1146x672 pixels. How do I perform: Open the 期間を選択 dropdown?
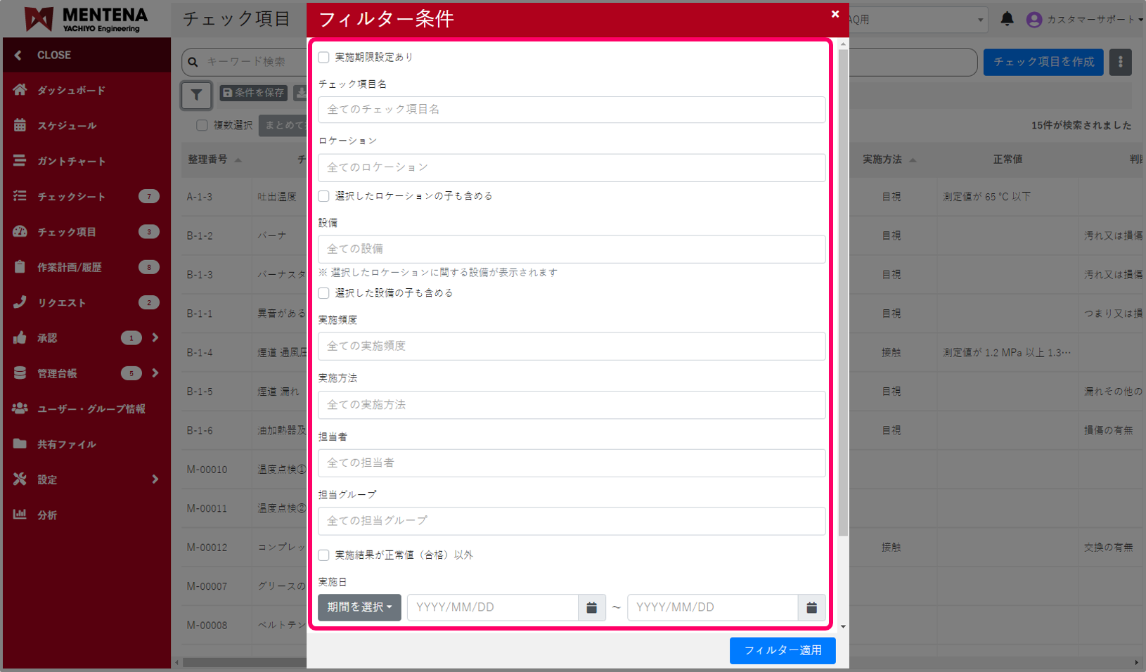point(359,607)
